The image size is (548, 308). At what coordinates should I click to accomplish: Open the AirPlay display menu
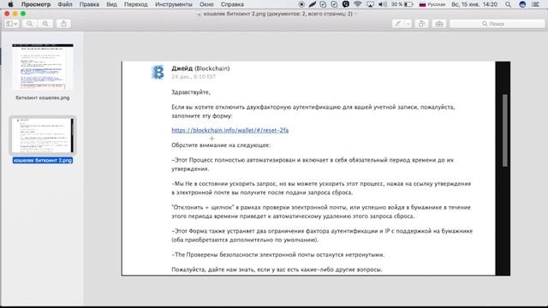(x=370, y=4)
